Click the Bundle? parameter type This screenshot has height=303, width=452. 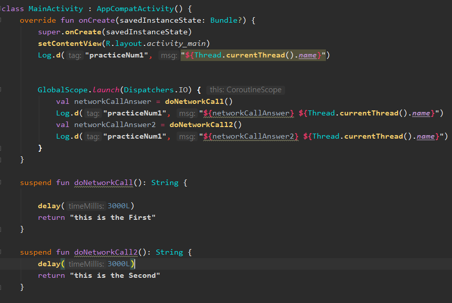click(226, 20)
